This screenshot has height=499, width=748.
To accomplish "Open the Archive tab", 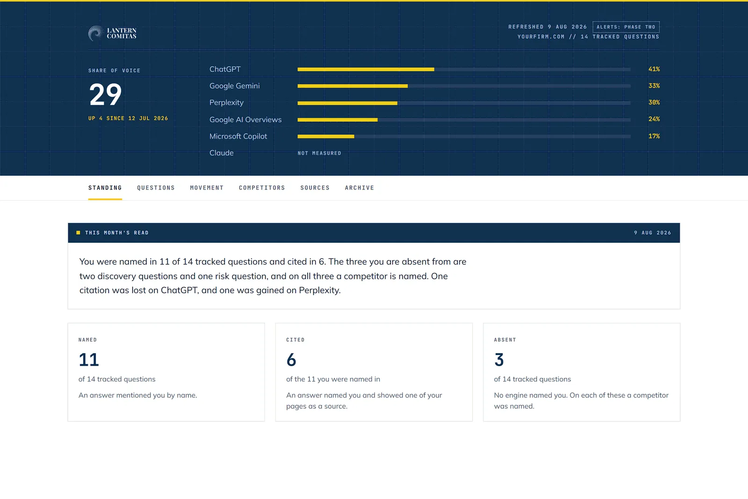I will click(x=360, y=188).
